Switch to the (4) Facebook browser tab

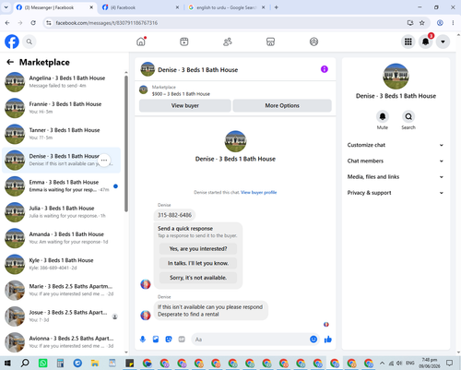click(x=140, y=7)
